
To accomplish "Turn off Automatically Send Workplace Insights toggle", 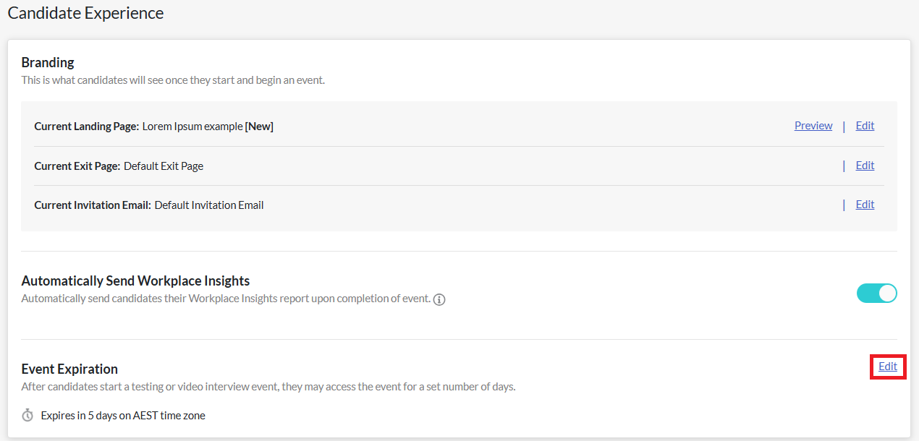I will coord(877,293).
